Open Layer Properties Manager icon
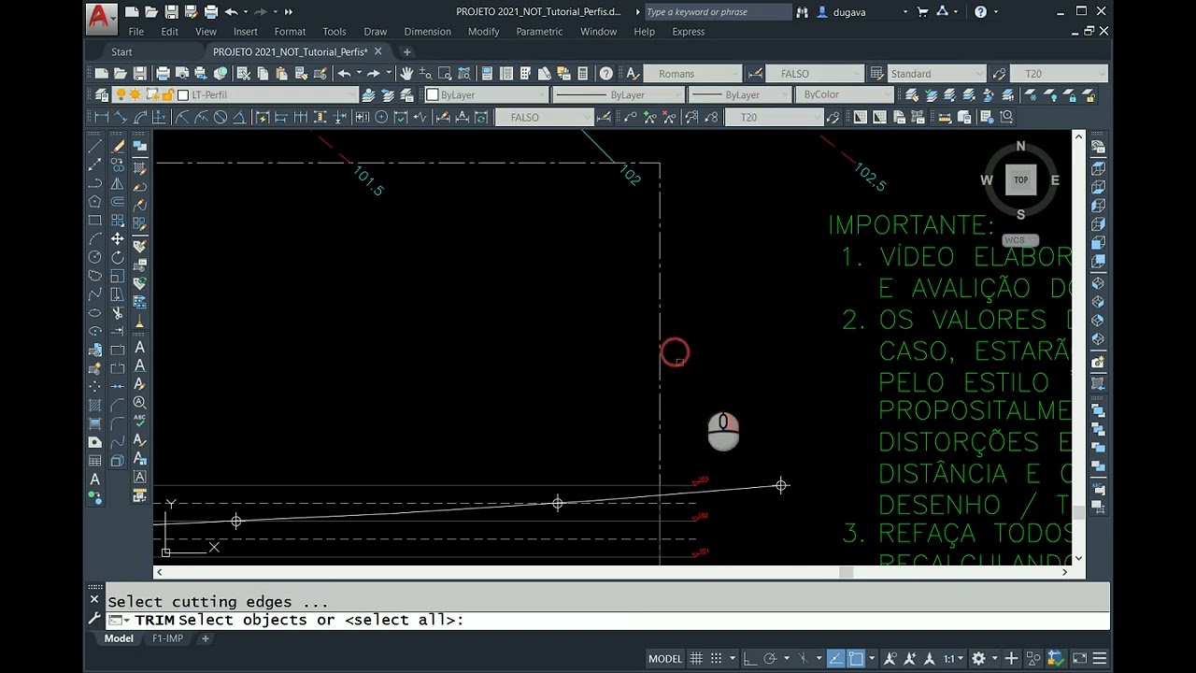The height and width of the screenshot is (673, 1196). point(101,94)
